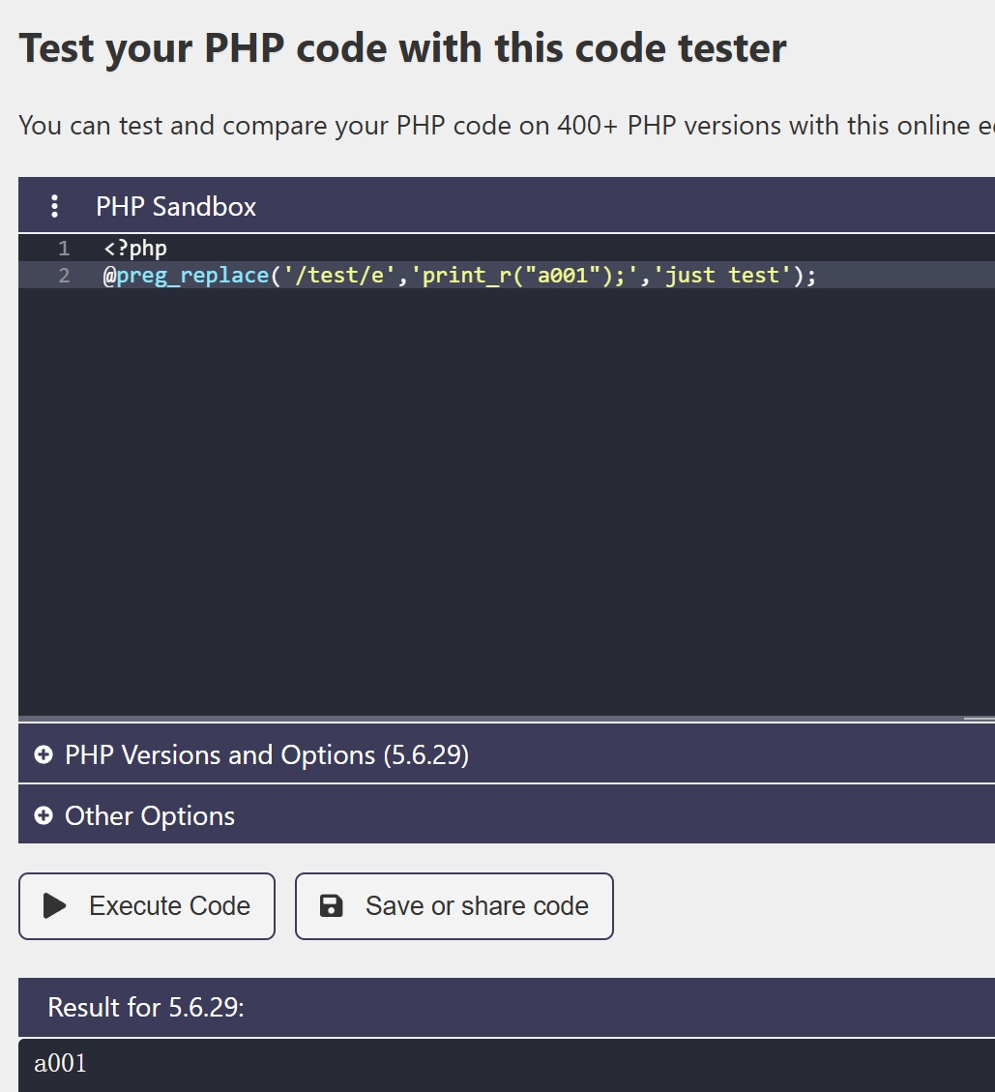Click the preg_replace function name in the code
The width and height of the screenshot is (995, 1092).
click(x=192, y=276)
